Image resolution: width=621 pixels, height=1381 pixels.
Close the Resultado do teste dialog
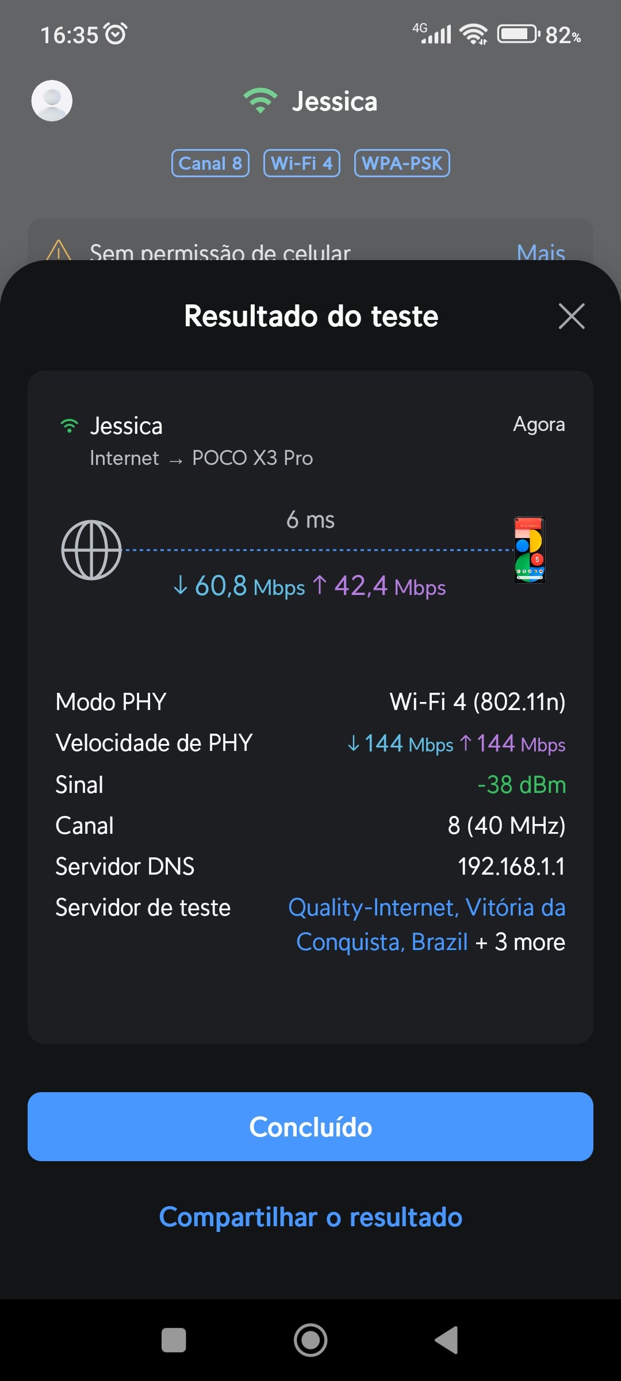pos(572,316)
